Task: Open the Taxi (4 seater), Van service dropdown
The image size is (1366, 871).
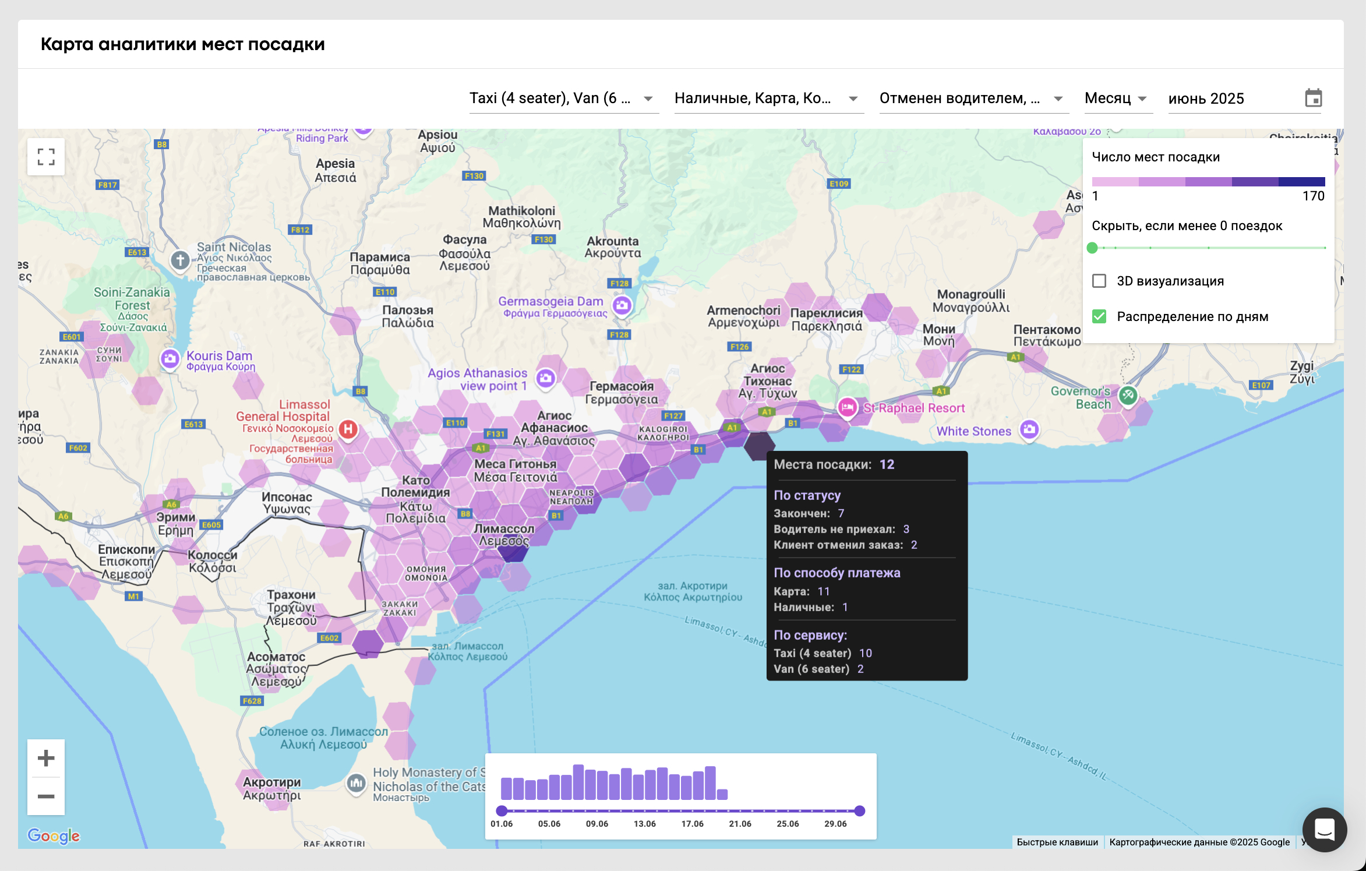Action: pyautogui.click(x=563, y=98)
